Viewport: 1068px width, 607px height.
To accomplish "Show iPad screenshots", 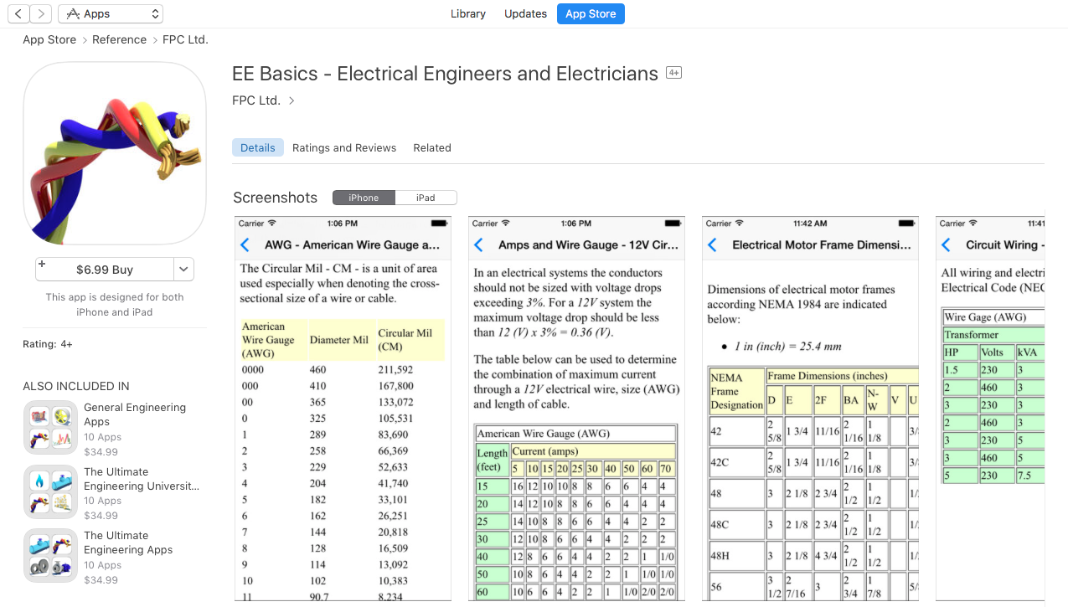I will (426, 198).
